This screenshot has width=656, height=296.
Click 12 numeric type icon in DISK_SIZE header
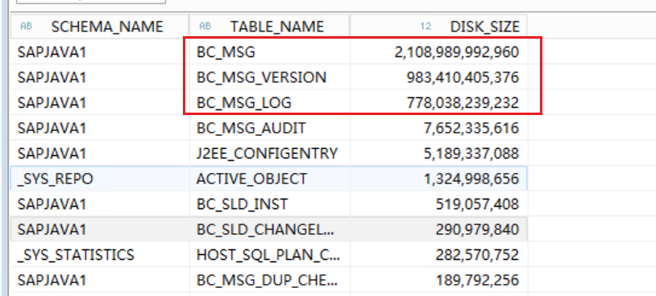pyautogui.click(x=426, y=27)
